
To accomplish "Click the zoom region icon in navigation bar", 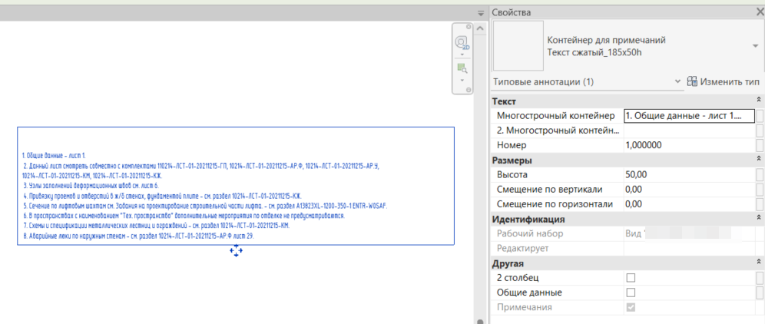I will 462,69.
